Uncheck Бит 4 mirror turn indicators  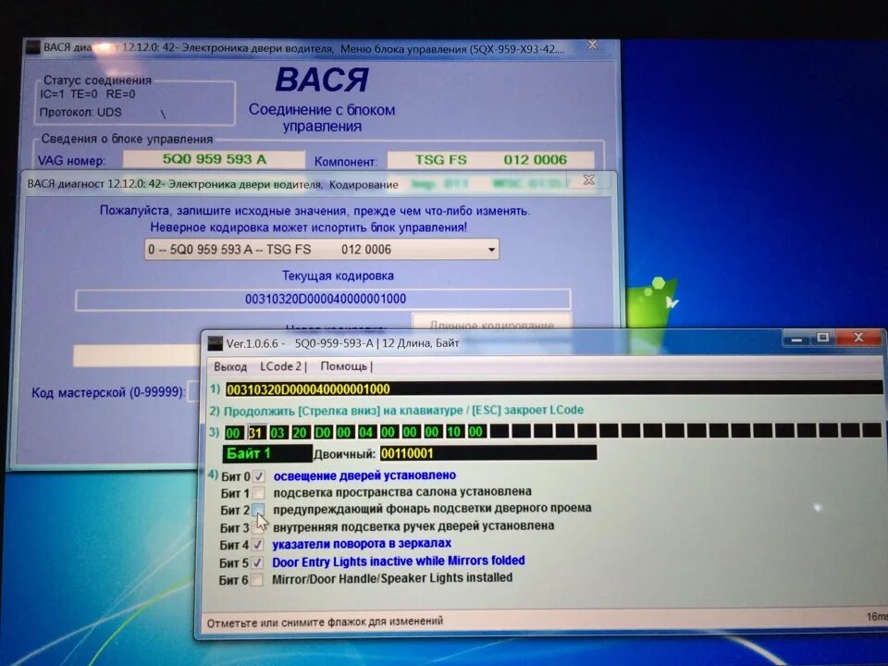(258, 545)
